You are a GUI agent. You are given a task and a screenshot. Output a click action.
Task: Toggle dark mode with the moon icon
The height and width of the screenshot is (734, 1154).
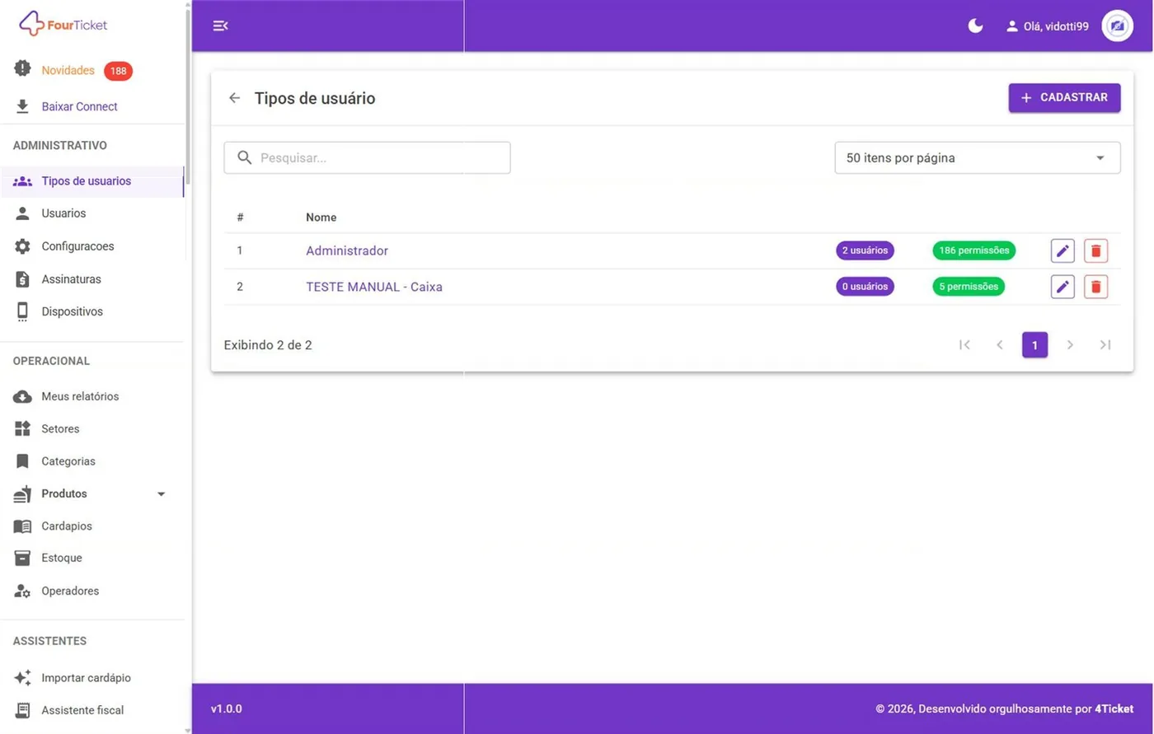[975, 26]
